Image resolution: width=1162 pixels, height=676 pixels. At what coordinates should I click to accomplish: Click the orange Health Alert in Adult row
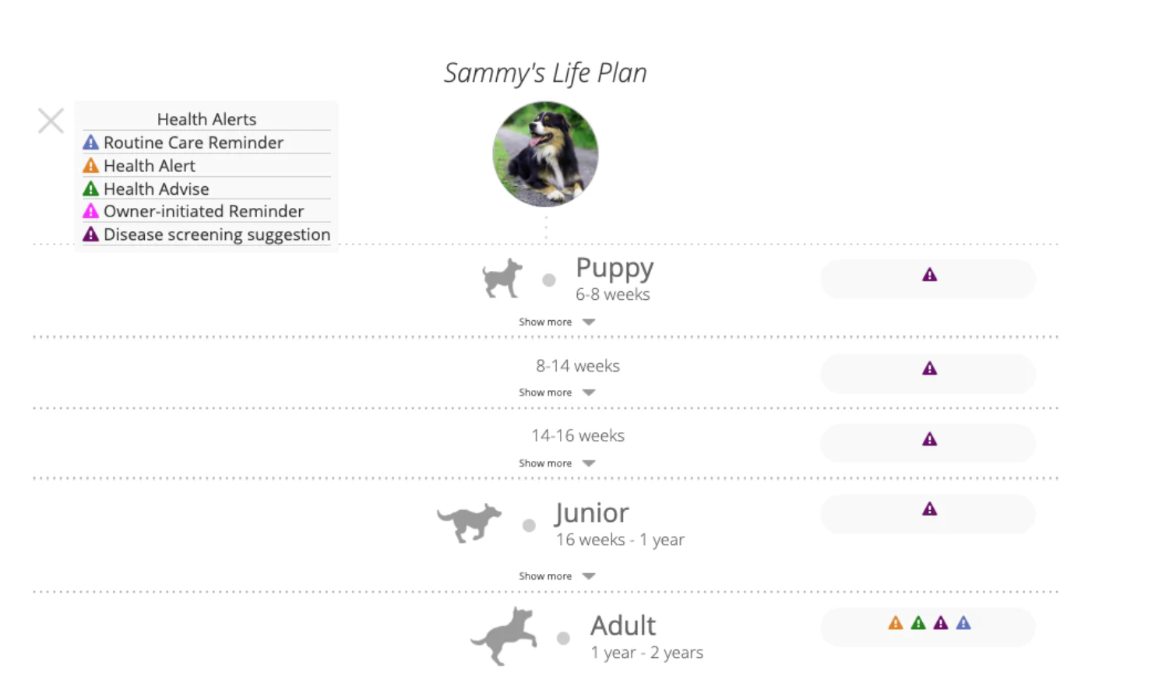(896, 623)
